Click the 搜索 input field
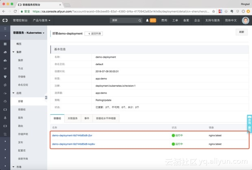Viewport: 252px width, 170px height. [124, 20]
